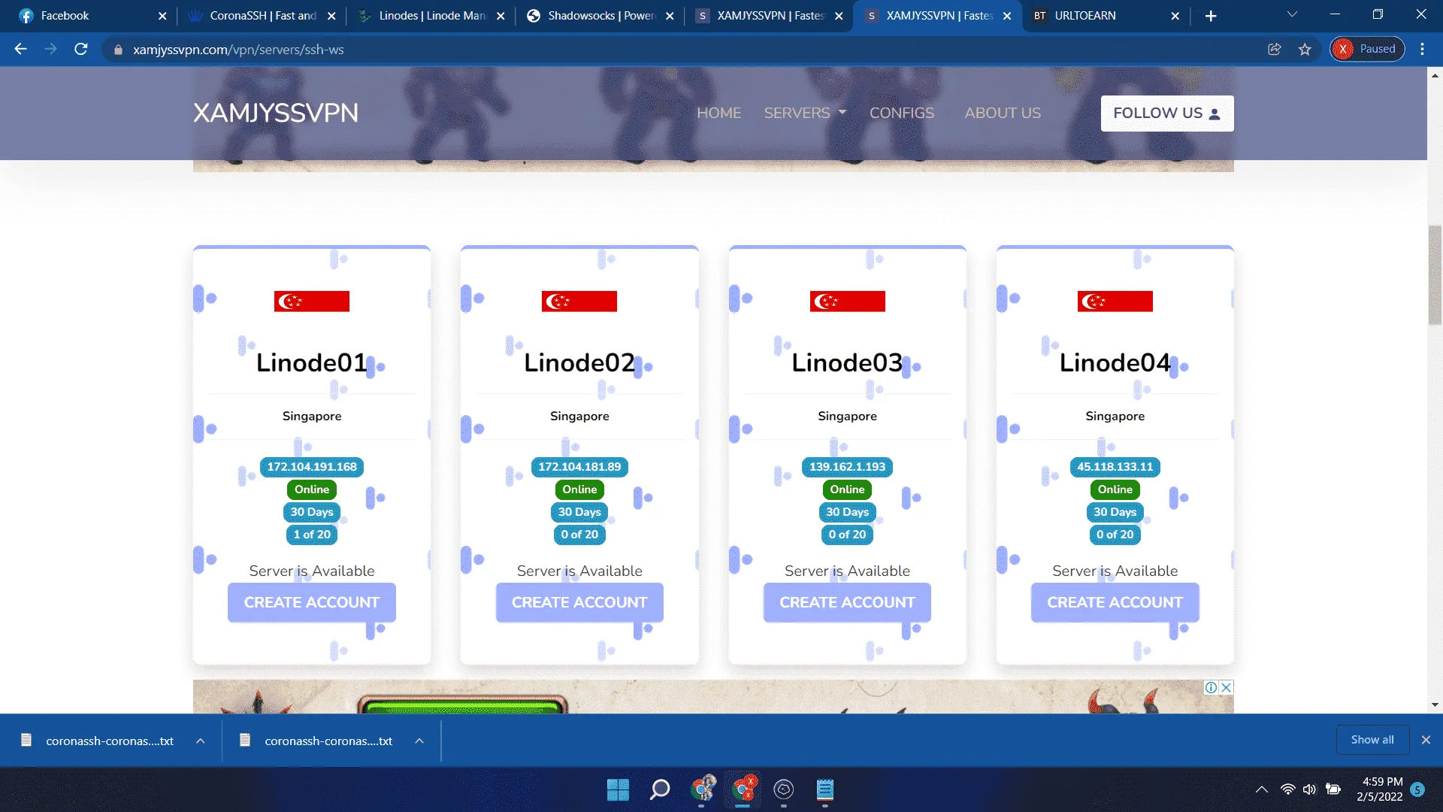Open the volume control in tray
This screenshot has width=1443, height=812.
click(1310, 789)
